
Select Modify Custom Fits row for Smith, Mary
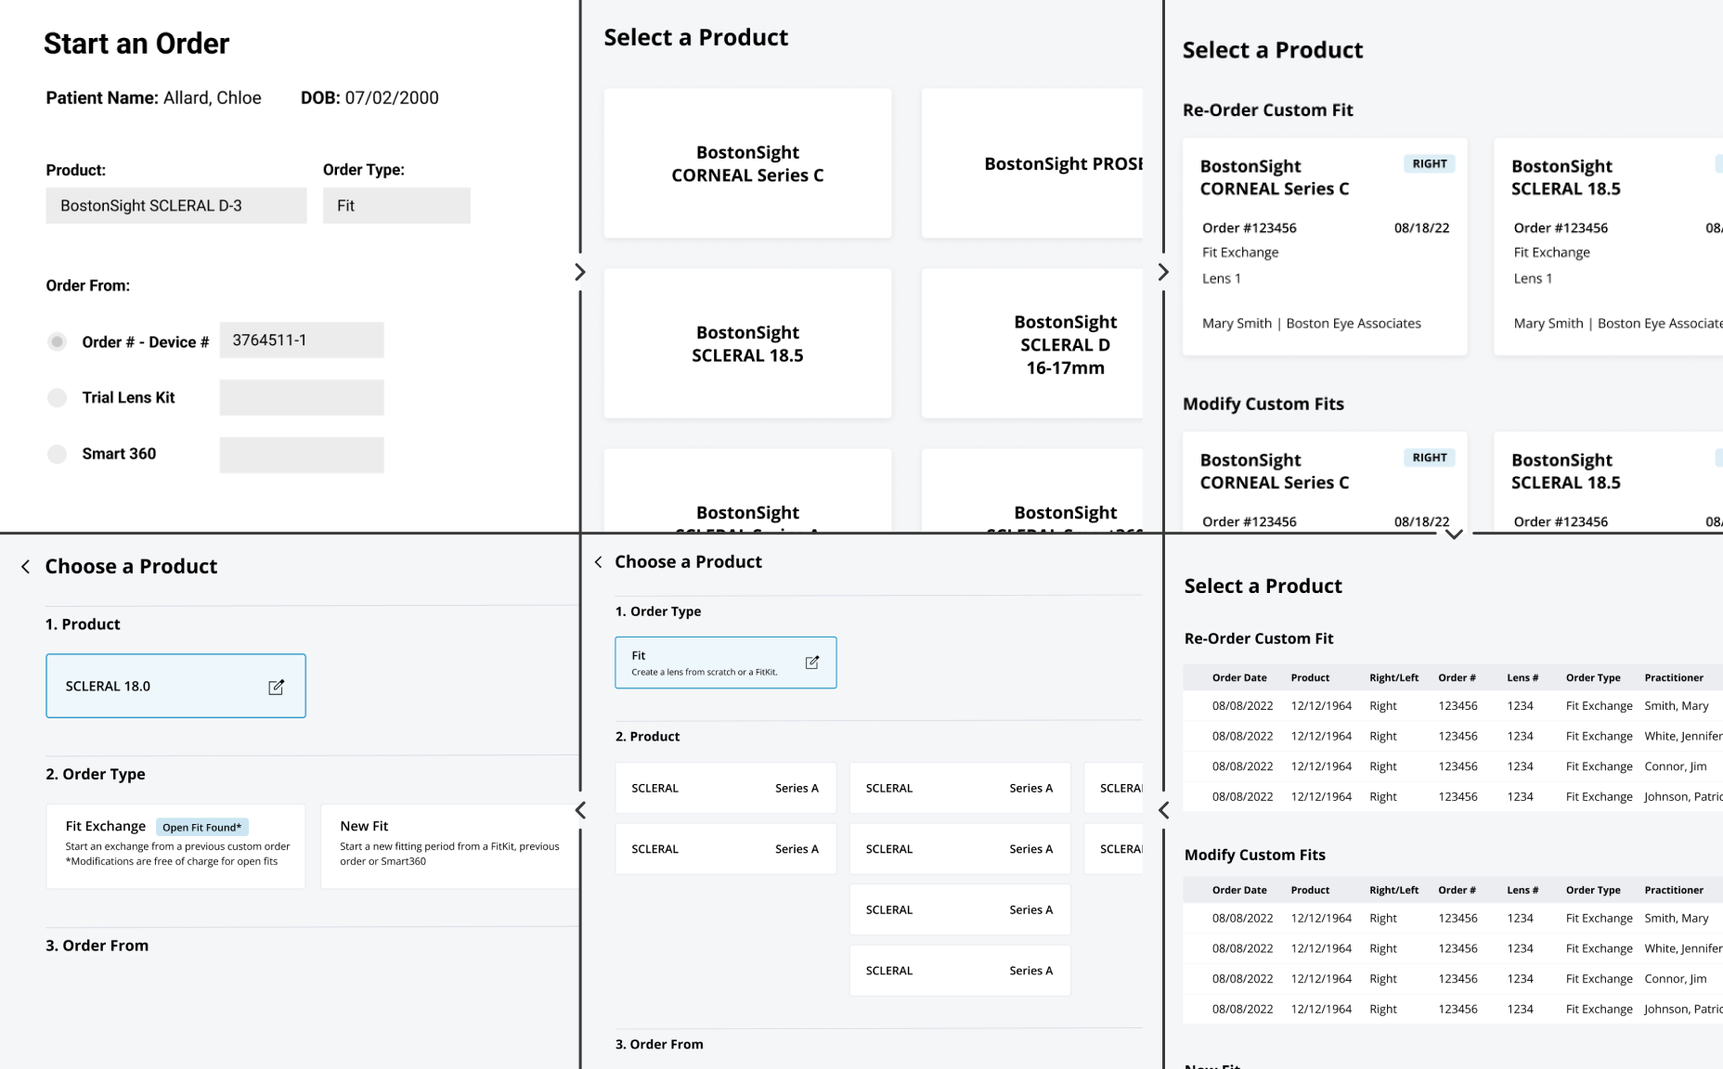pyautogui.click(x=1453, y=918)
